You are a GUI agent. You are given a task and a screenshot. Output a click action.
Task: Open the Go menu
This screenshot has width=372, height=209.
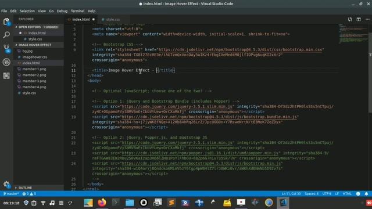(x=51, y=11)
